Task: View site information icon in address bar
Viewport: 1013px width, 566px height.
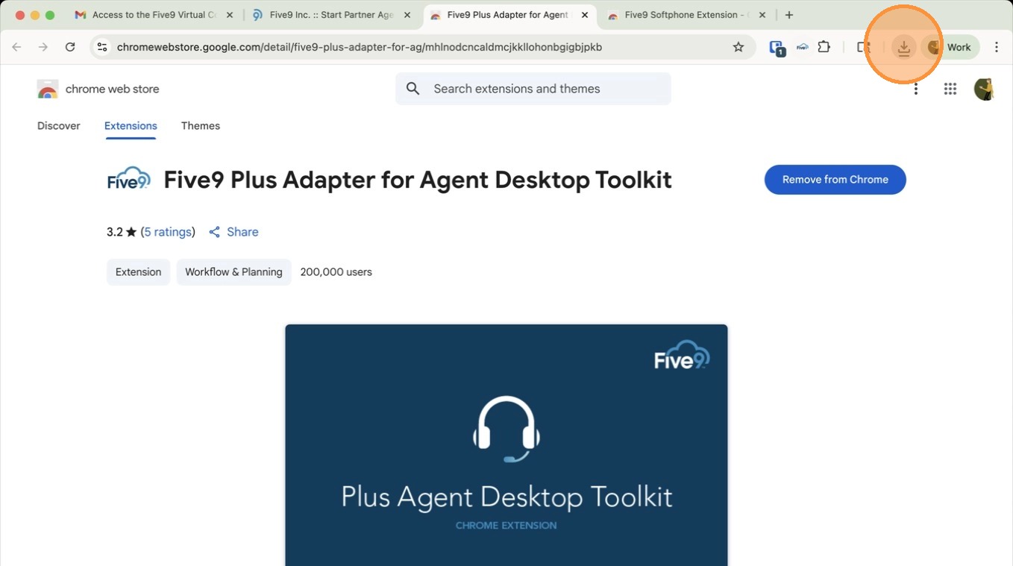Action: click(102, 47)
